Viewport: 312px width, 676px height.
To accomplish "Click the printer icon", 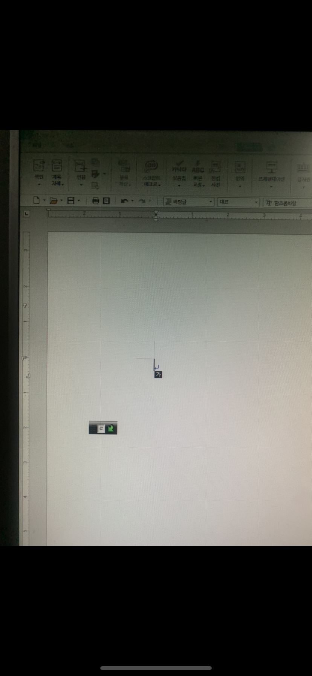I will point(95,201).
